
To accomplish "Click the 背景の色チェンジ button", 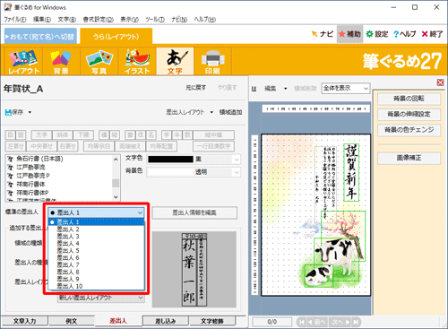I will point(409,130).
